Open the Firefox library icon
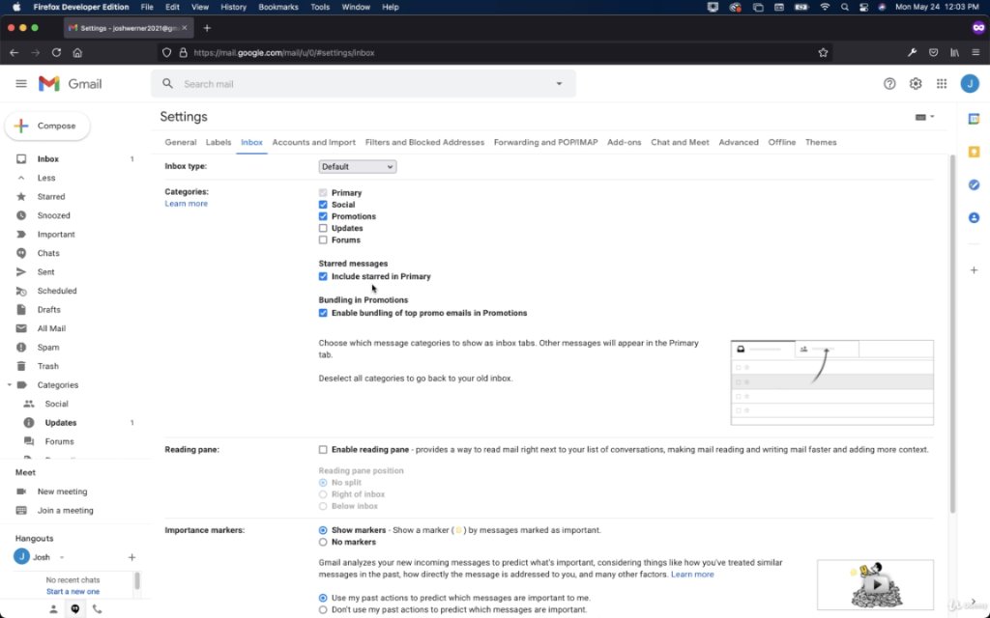This screenshot has height=618, width=990. pyautogui.click(x=954, y=53)
